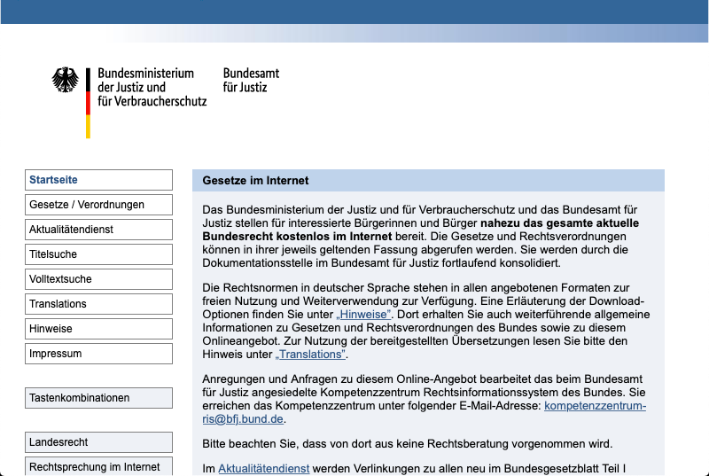
Task: Select Translations in the sidebar menu
Action: pyautogui.click(x=98, y=304)
